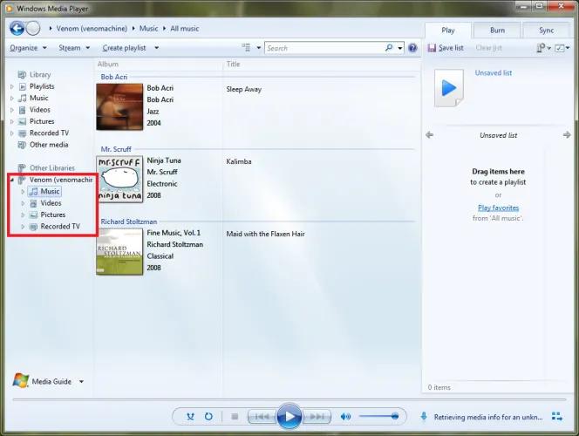Viewport: 579px width, 436px height.
Task: Click the Unsaved list title link
Action: (x=494, y=72)
